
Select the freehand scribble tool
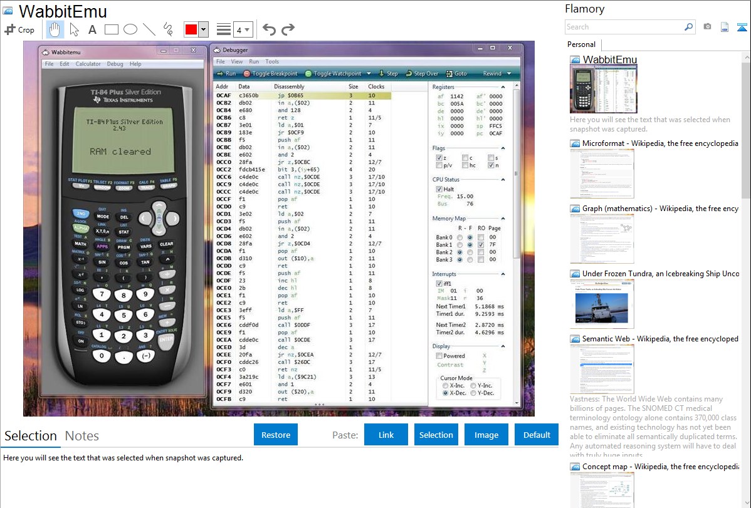point(168,29)
